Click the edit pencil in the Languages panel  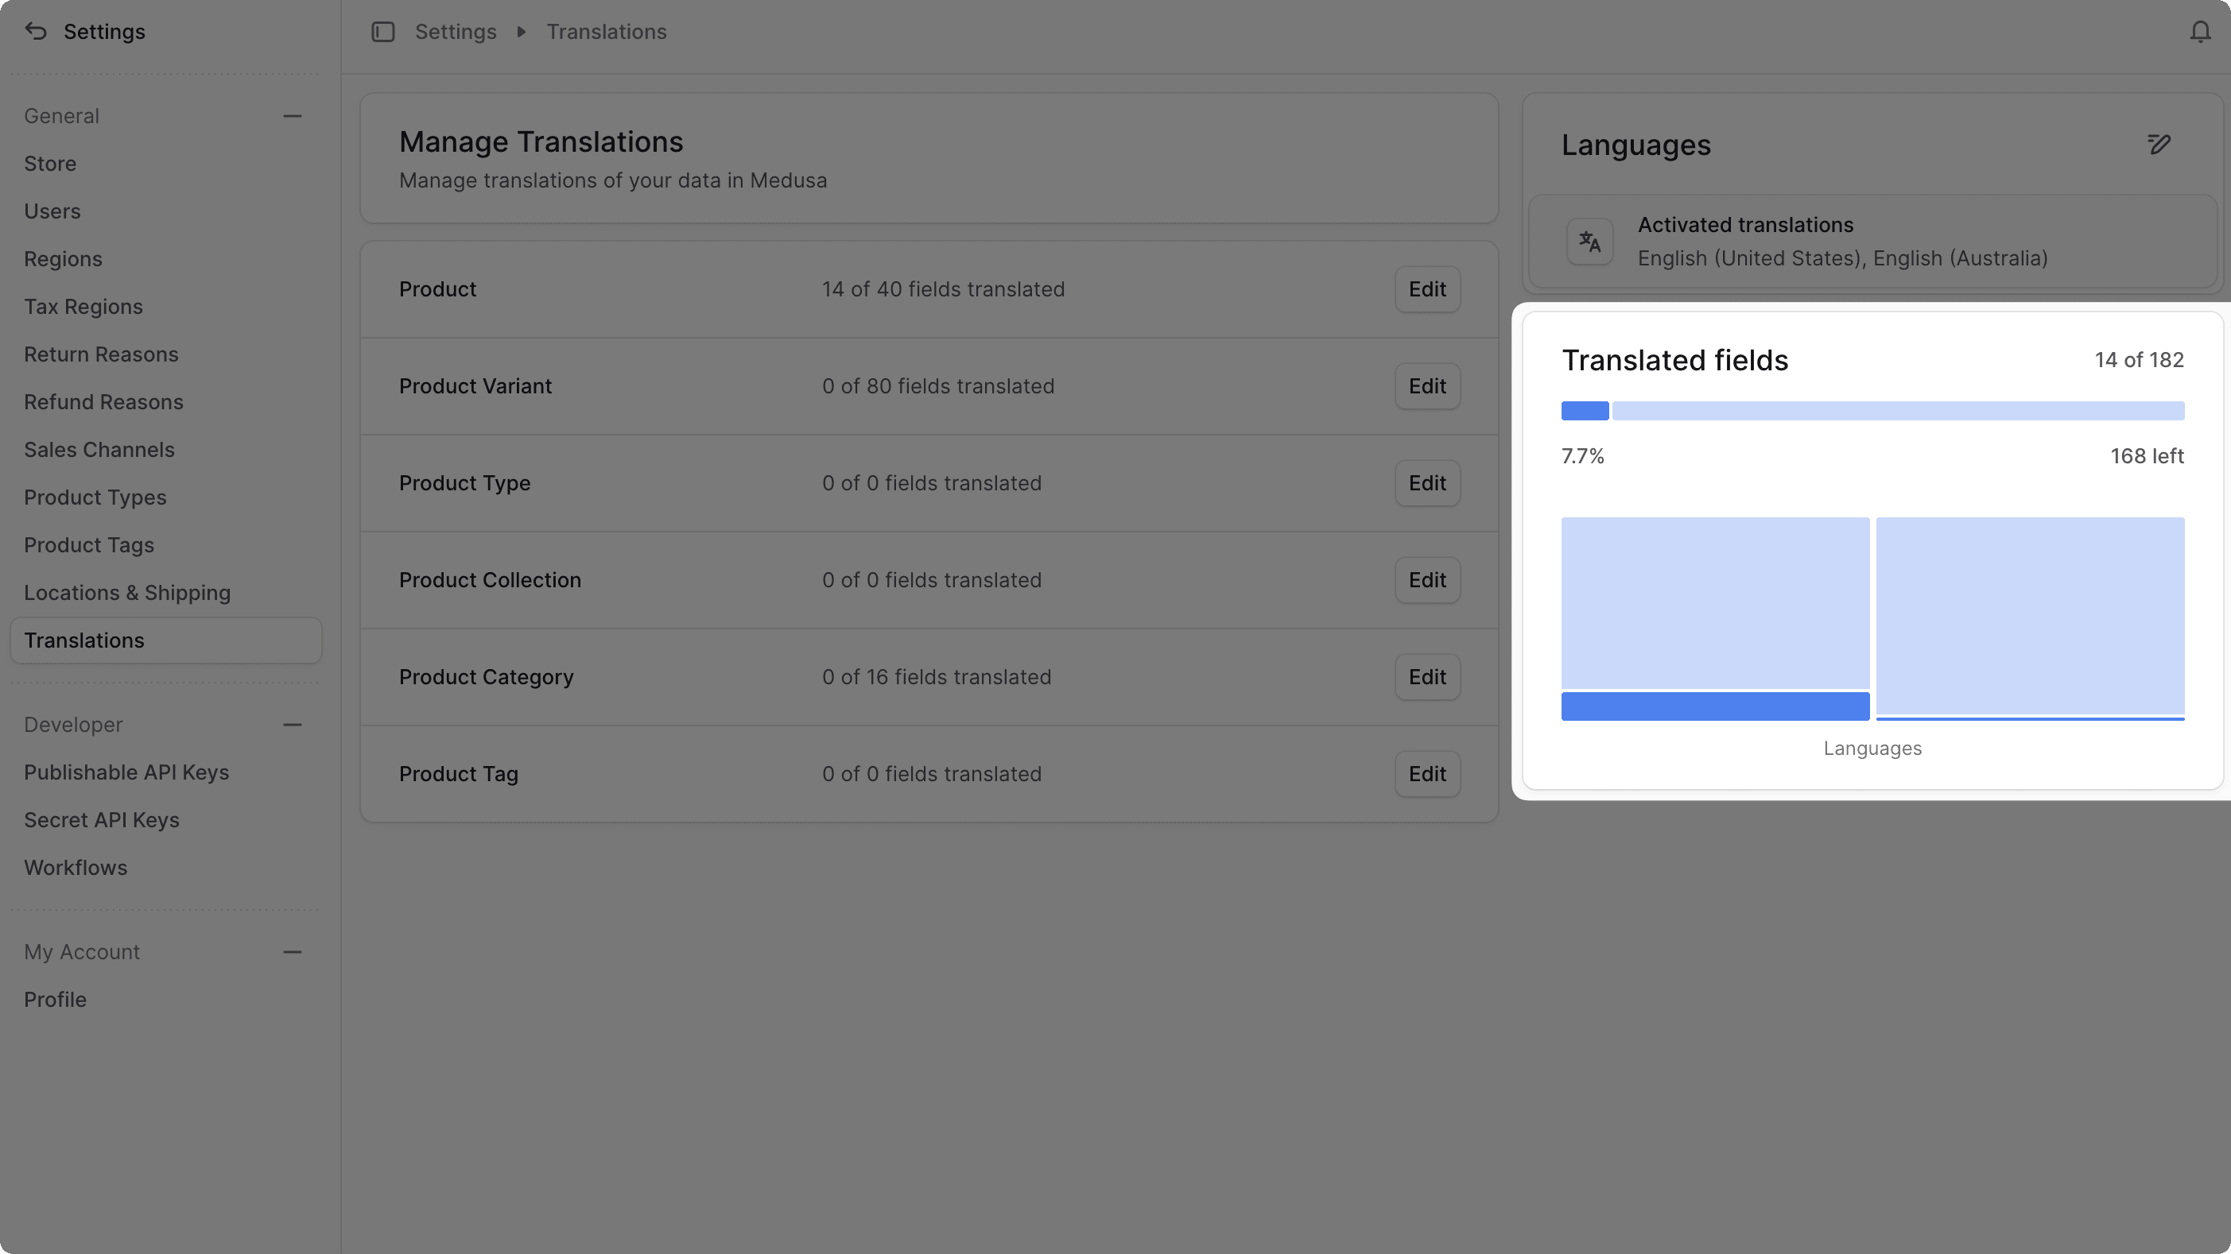(2158, 145)
